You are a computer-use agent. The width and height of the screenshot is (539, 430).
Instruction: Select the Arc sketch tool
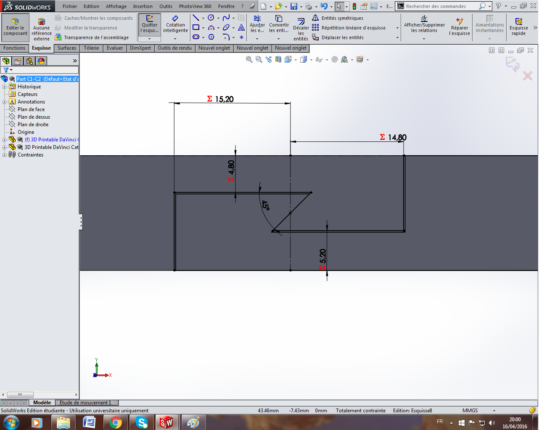coord(211,27)
